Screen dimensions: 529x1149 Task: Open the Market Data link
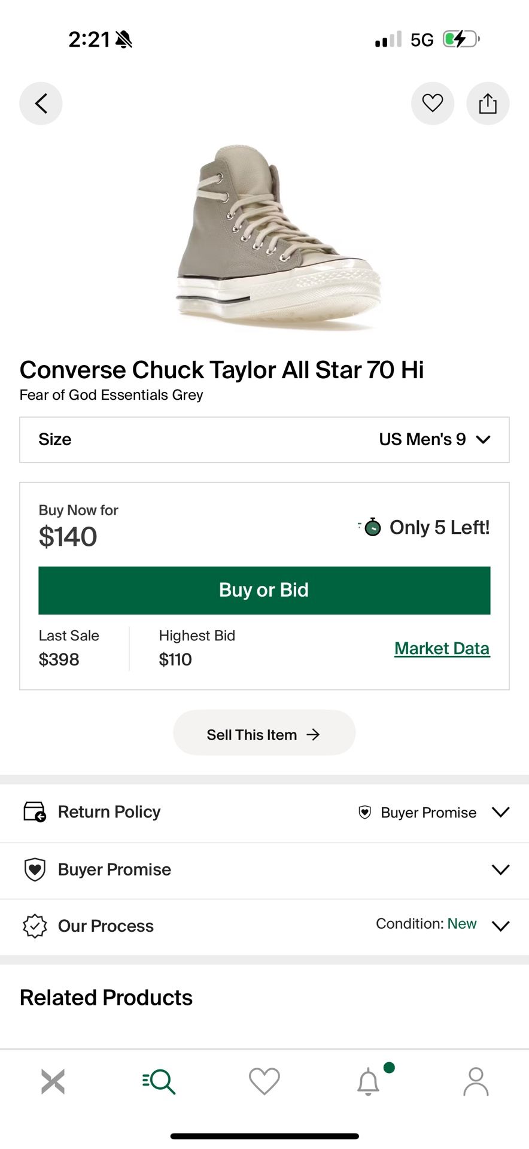point(442,648)
